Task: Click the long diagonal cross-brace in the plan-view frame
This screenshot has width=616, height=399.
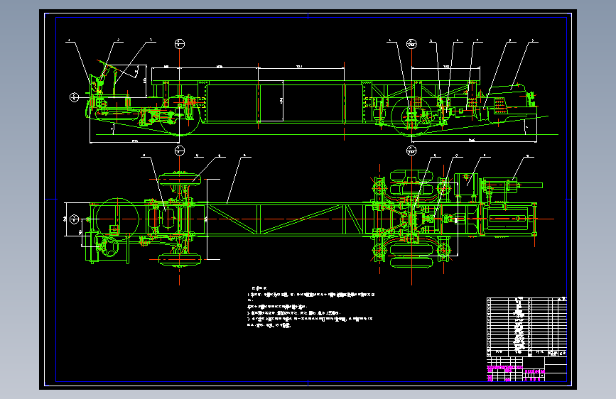Action: tap(301, 219)
